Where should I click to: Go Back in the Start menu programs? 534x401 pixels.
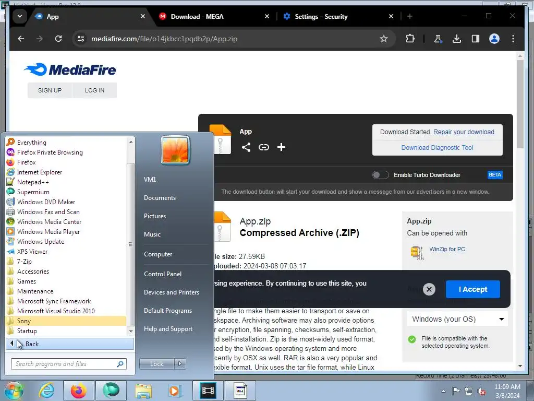70,344
